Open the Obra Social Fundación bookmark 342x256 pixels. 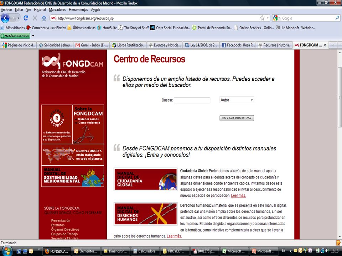tap(171, 28)
